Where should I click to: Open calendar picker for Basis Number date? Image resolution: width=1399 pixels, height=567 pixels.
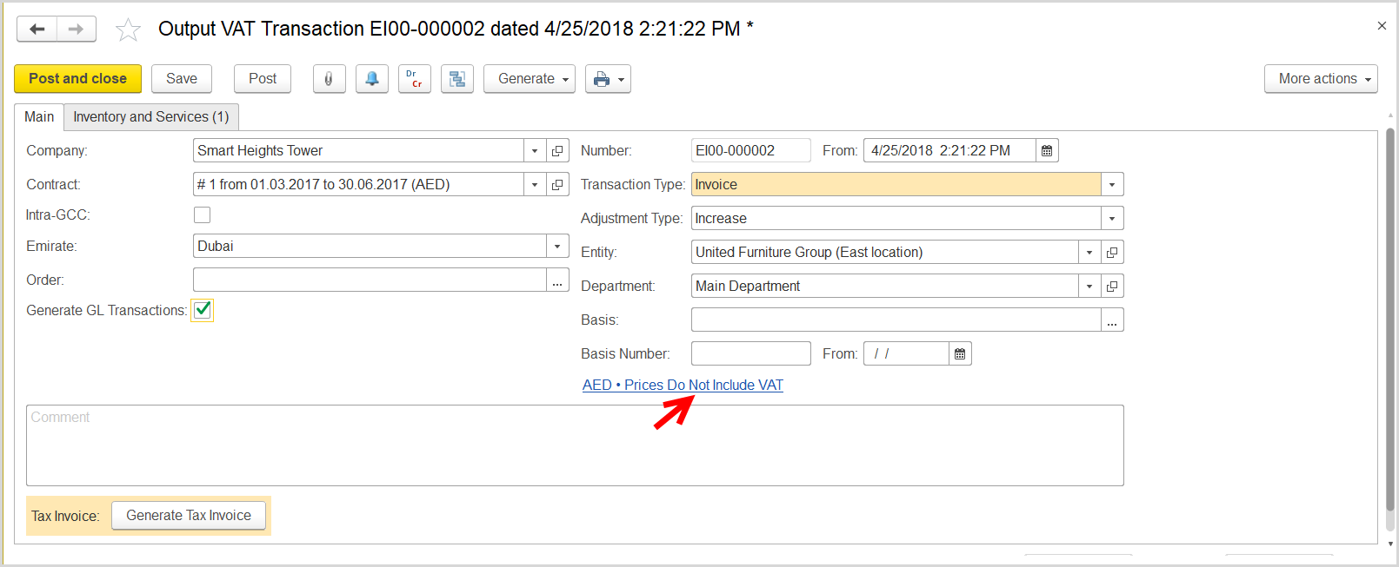pos(960,354)
